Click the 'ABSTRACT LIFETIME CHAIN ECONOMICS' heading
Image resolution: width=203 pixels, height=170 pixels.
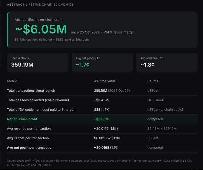(40, 5)
